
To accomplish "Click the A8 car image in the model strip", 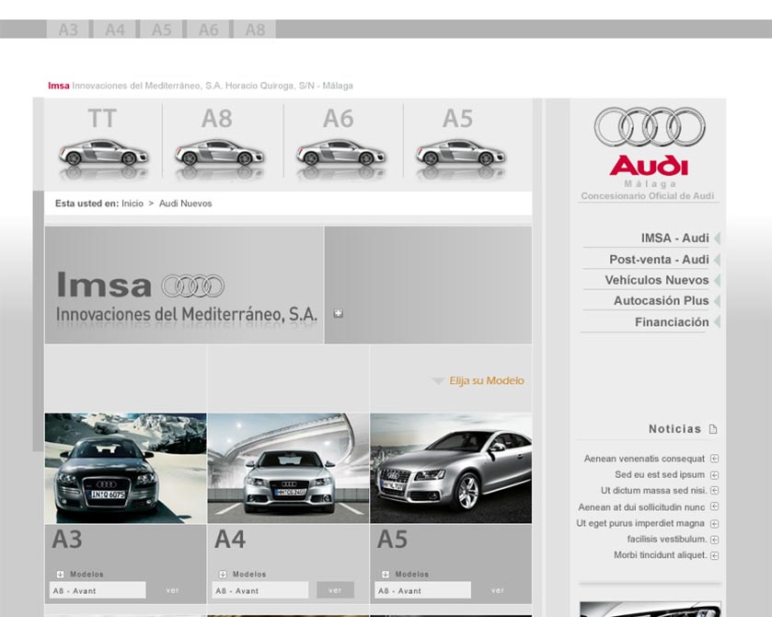I will click(x=220, y=153).
